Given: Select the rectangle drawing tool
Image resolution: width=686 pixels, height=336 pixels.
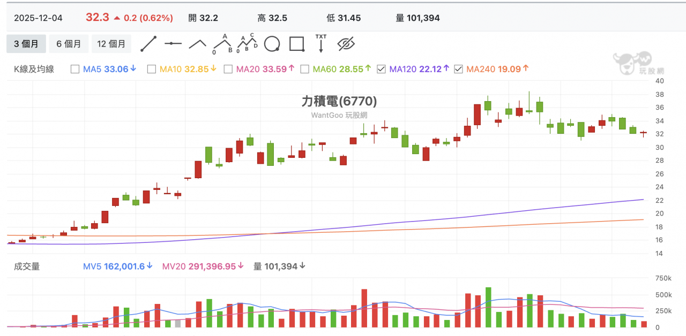Looking at the screenshot, I should [x=296, y=44].
